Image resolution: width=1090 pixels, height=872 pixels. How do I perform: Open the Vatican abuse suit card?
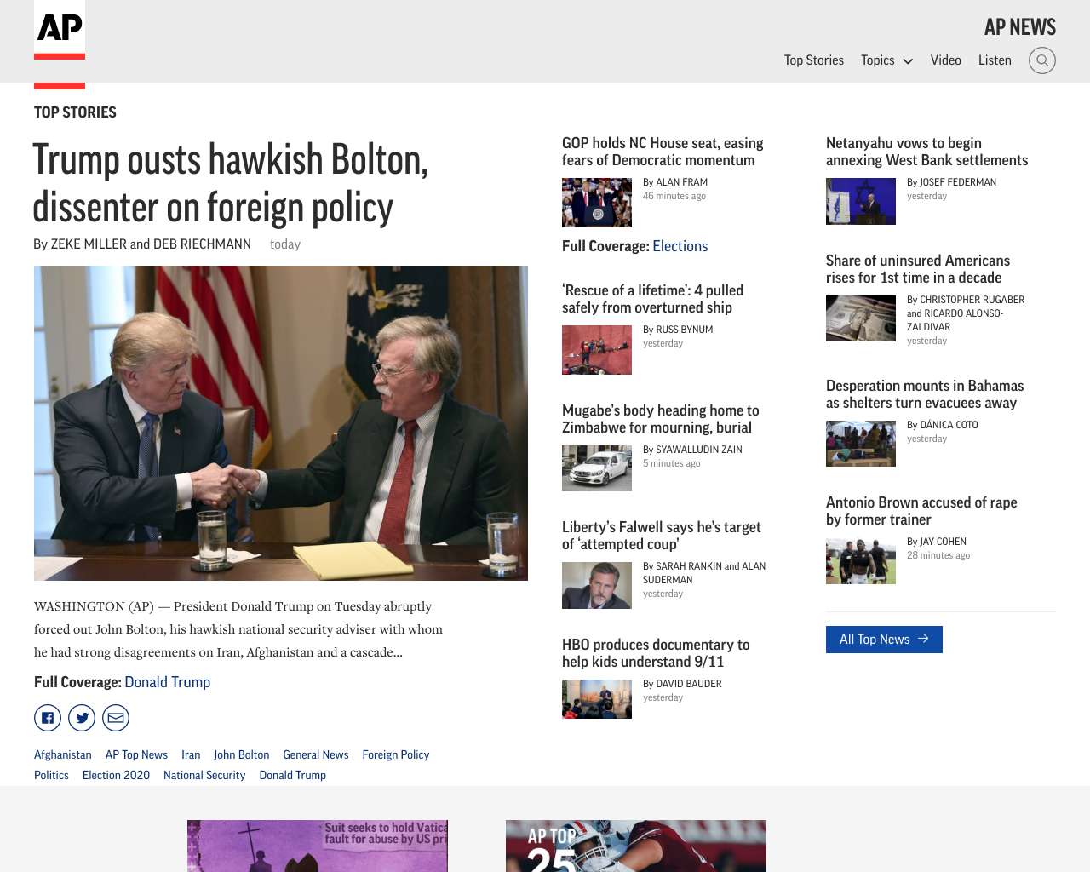tap(318, 846)
